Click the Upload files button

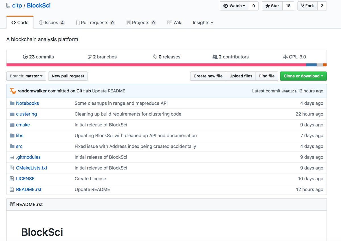coord(241,76)
